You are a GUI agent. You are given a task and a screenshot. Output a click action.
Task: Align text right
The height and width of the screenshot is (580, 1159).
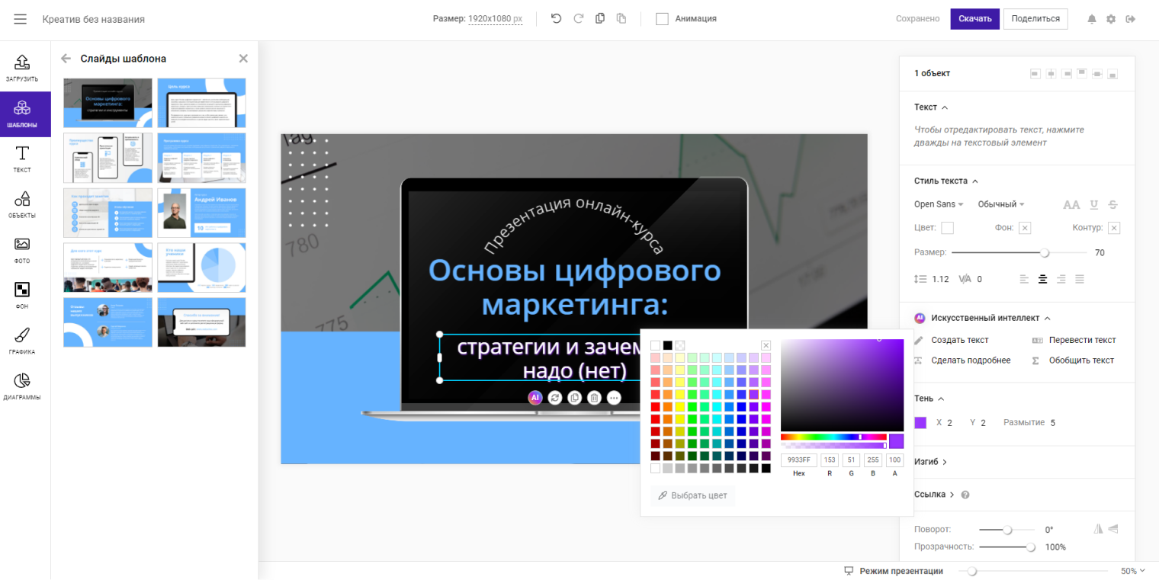tap(1061, 279)
